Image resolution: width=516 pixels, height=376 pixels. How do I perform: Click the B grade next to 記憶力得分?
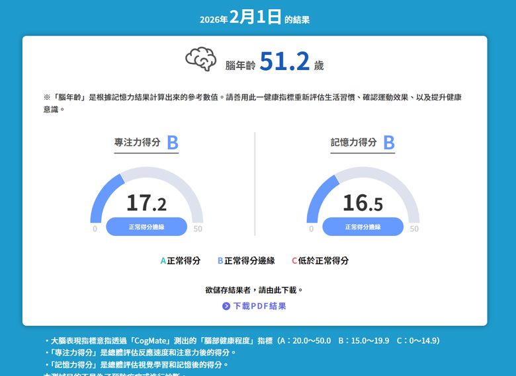(x=388, y=143)
